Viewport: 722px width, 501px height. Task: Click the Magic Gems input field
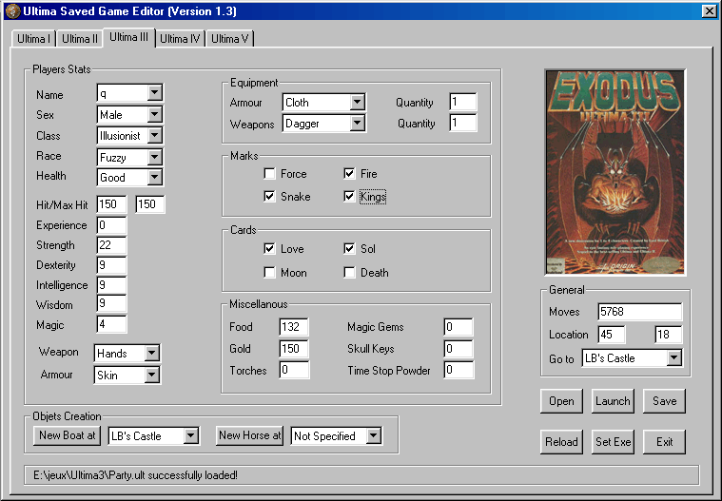tap(459, 327)
